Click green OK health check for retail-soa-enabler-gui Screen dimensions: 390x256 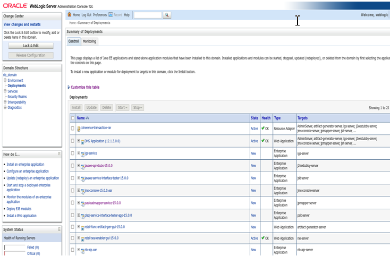point(263,238)
